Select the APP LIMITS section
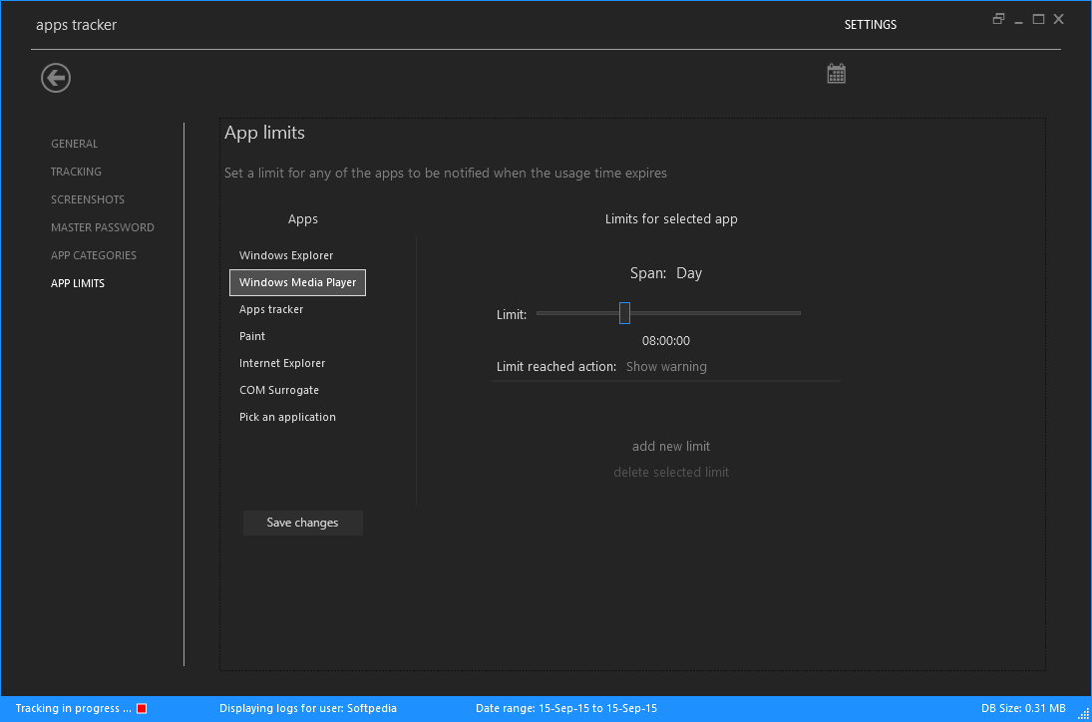Viewport: 1092px width, 722px height. tap(78, 282)
